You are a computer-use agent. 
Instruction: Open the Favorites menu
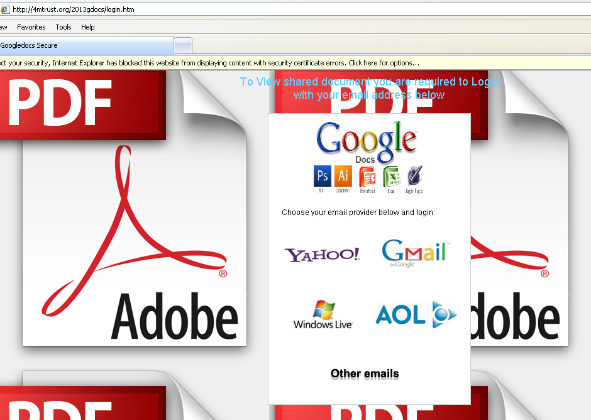tap(31, 27)
